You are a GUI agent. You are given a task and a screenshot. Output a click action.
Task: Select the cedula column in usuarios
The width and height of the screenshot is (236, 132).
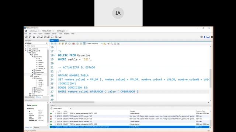[41, 80]
